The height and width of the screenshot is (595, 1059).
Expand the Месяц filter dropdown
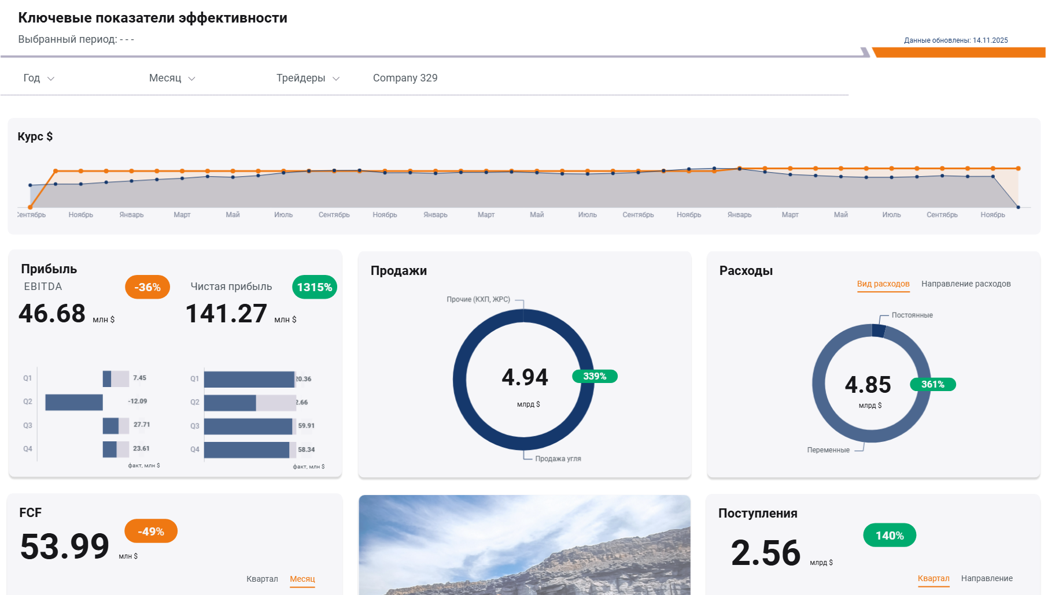point(172,78)
